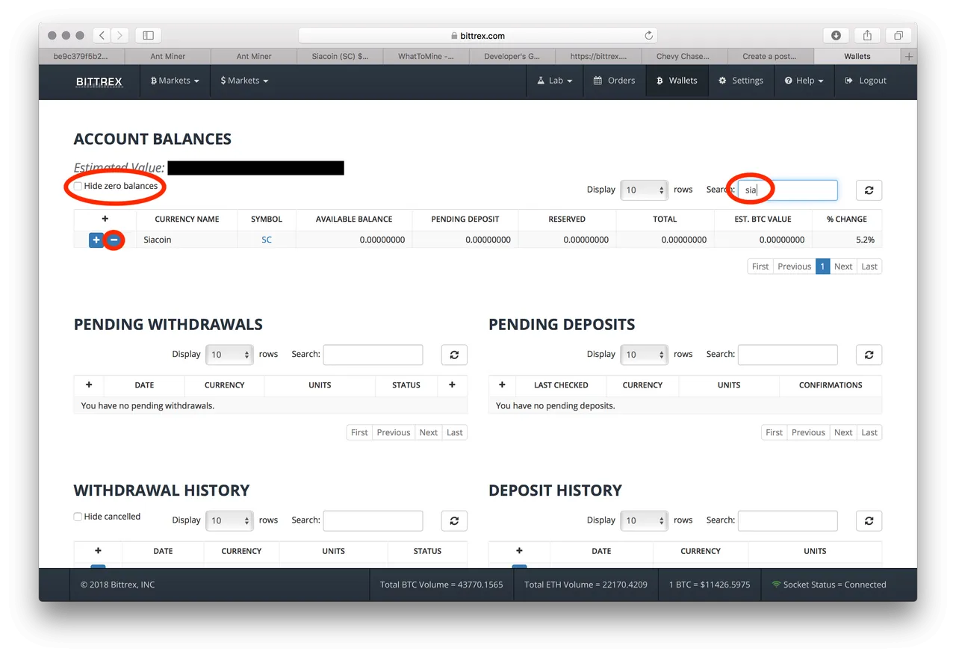Sort by % Change column header
956x657 pixels.
coord(847,219)
